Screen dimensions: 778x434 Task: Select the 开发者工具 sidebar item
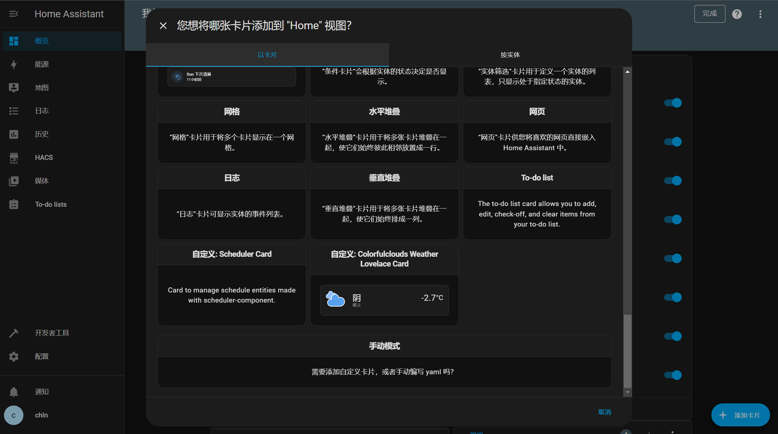coord(62,333)
